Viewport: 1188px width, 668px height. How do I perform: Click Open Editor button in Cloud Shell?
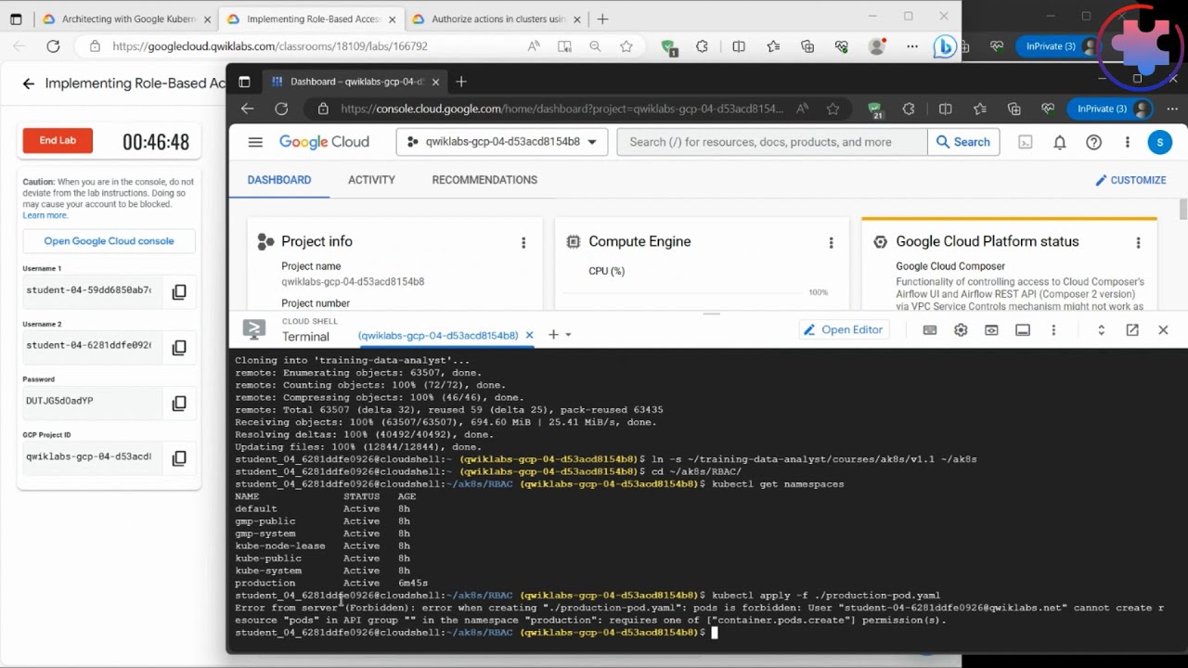click(843, 329)
